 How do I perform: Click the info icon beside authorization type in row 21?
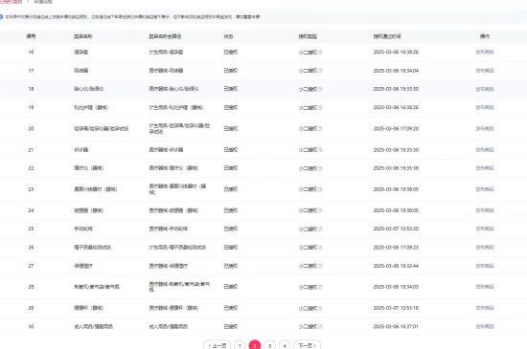click(320, 150)
